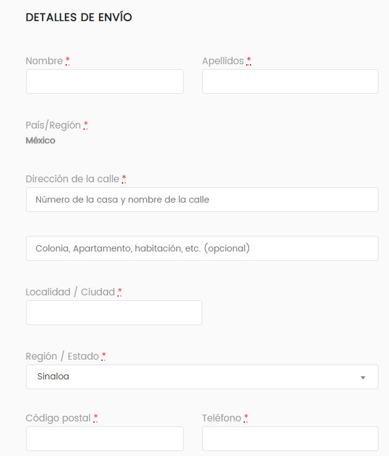This screenshot has width=389, height=456.
Task: Focus the street address field
Action: pyautogui.click(x=202, y=200)
